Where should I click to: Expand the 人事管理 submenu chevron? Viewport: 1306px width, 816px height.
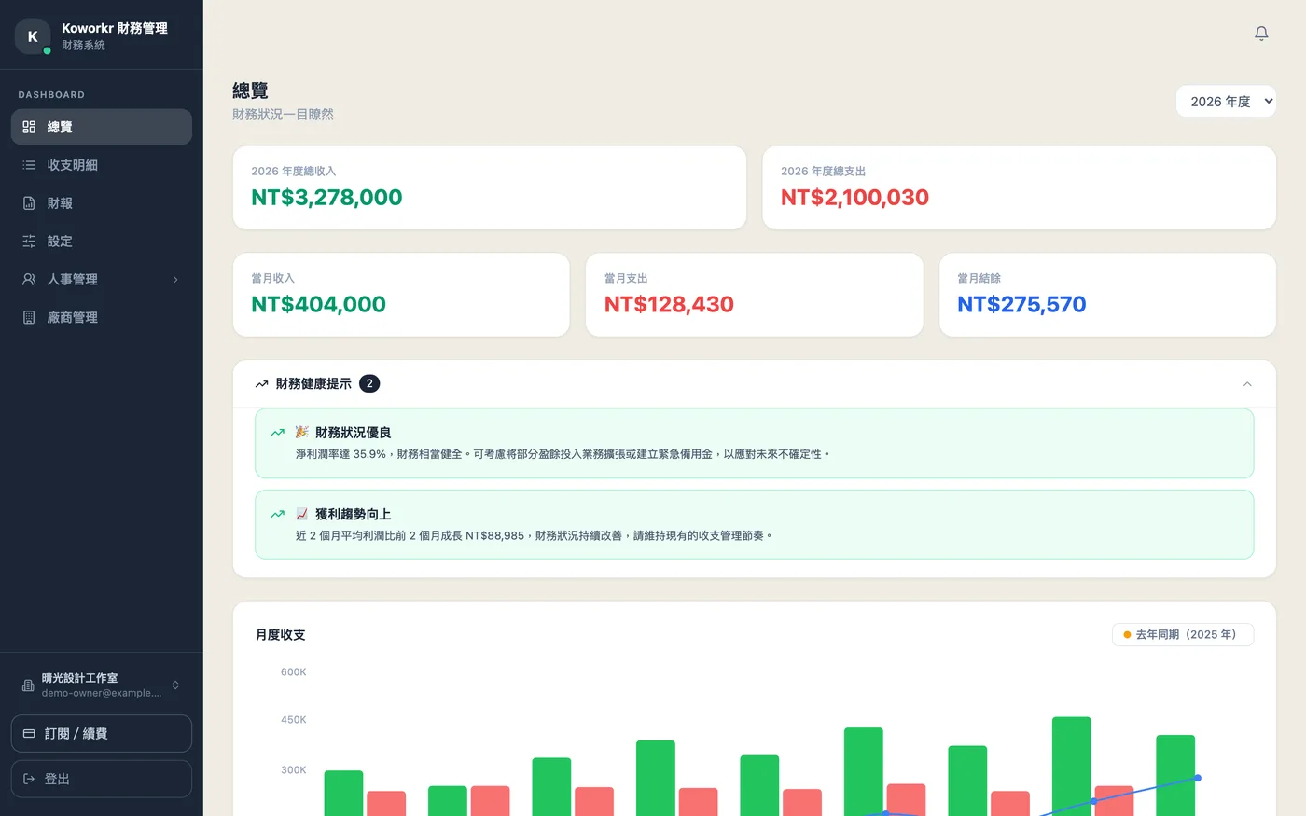[x=175, y=280]
